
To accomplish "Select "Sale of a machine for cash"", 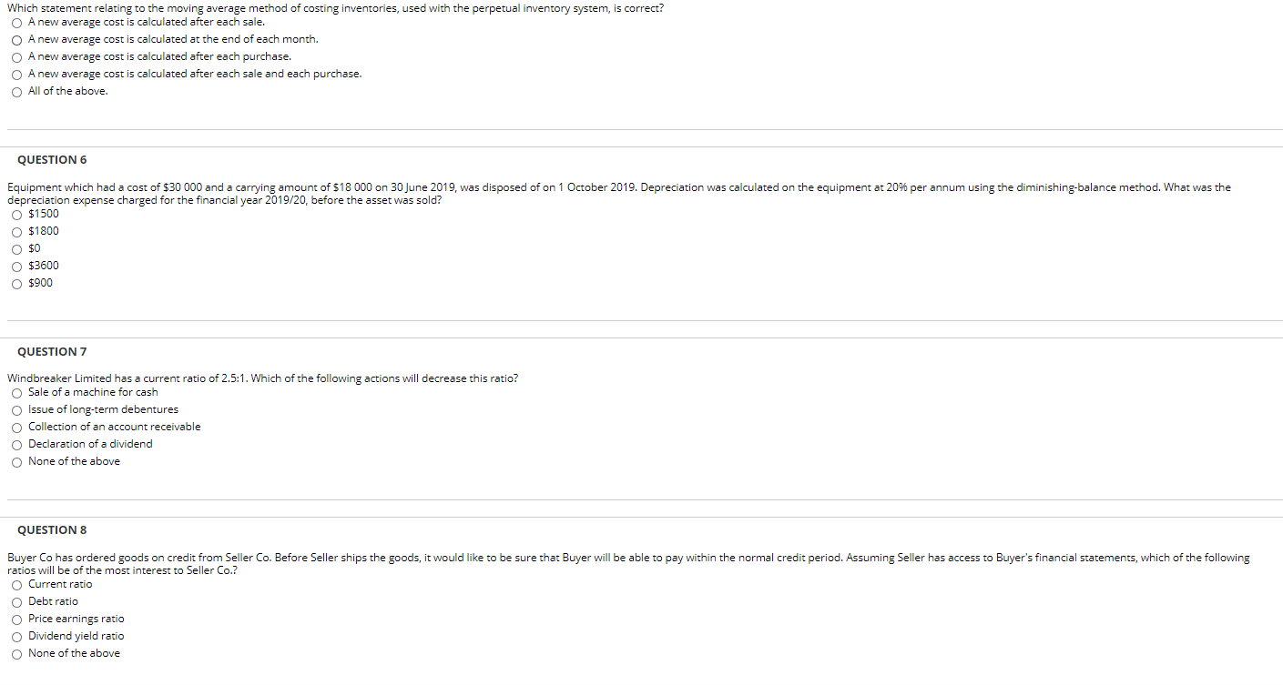I will click(16, 392).
